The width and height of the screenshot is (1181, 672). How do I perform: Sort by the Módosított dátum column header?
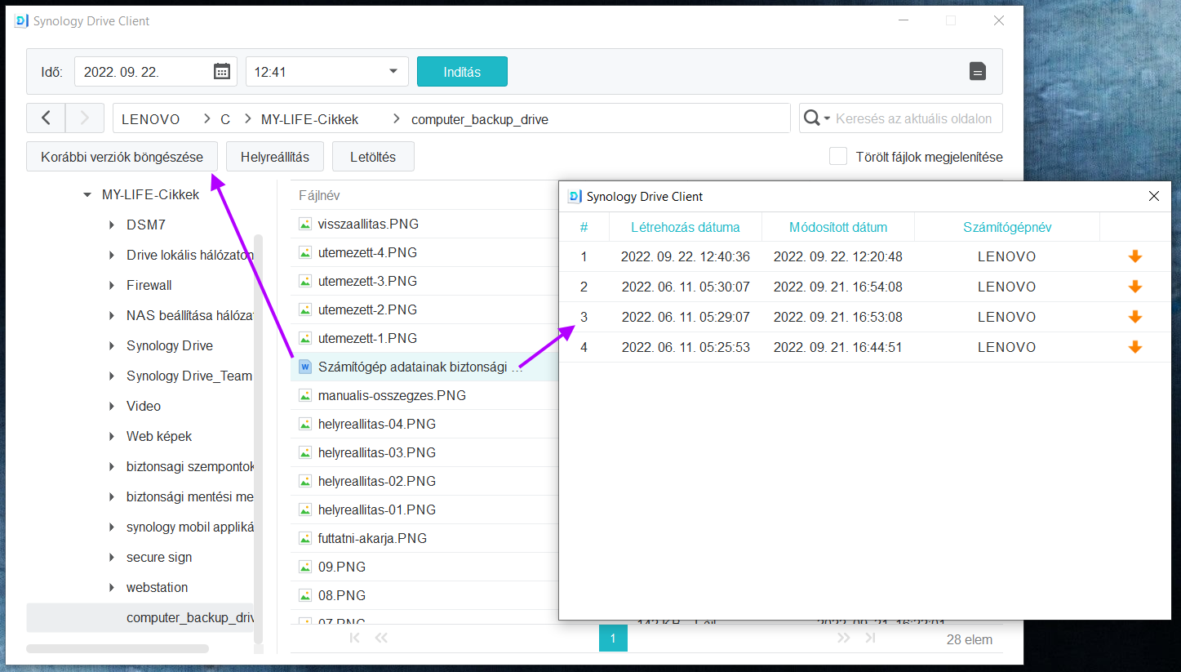(x=838, y=227)
